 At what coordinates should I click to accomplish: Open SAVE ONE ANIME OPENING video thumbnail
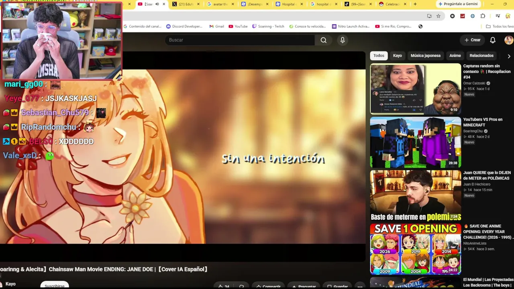point(416,249)
